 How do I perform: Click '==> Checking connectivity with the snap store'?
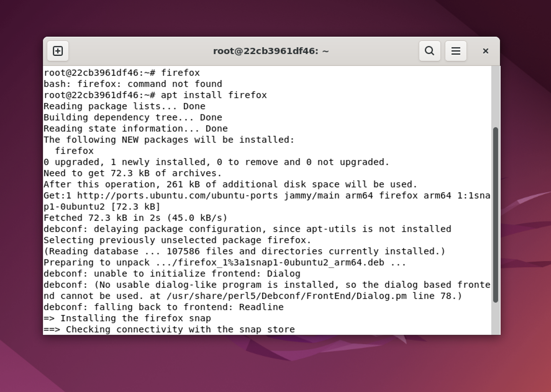[x=169, y=329]
